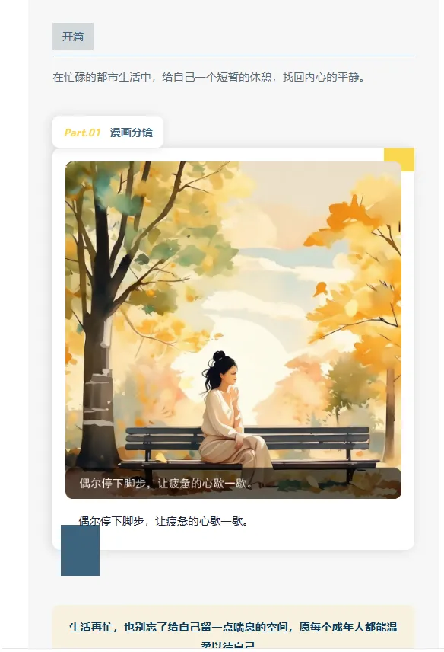This screenshot has height=652, width=444.
Task: Open the autumn park illustration
Action: pyautogui.click(x=233, y=330)
